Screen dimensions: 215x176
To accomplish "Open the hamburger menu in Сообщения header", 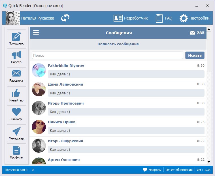I will pos(36,33).
